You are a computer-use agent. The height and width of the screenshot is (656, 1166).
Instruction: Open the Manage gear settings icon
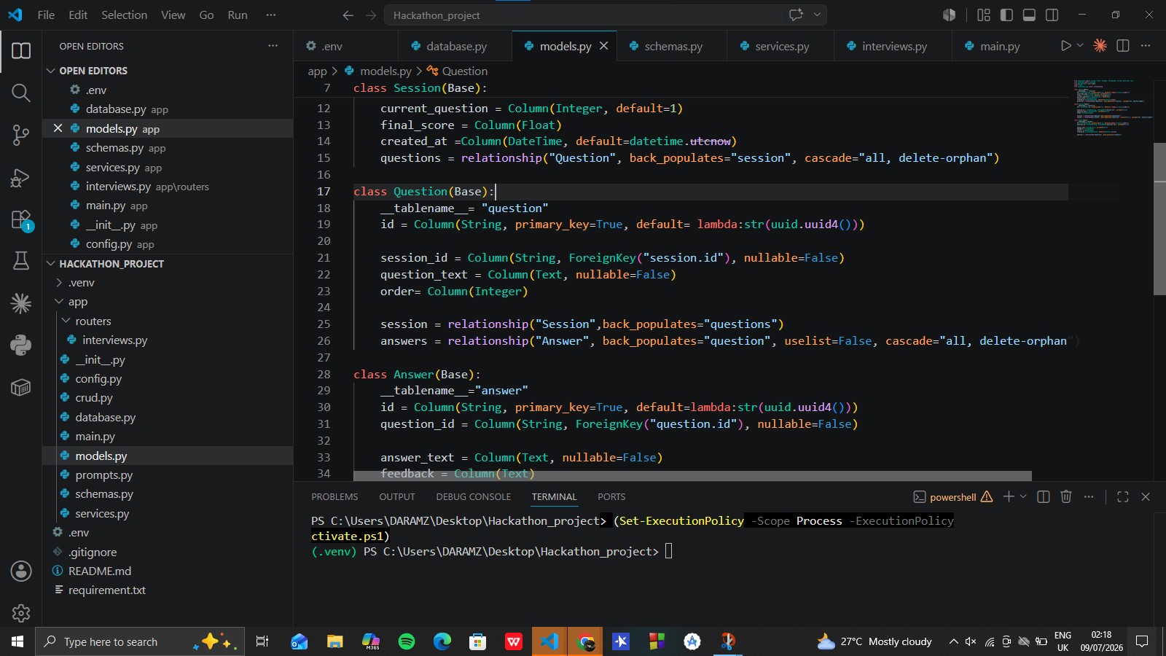21,613
